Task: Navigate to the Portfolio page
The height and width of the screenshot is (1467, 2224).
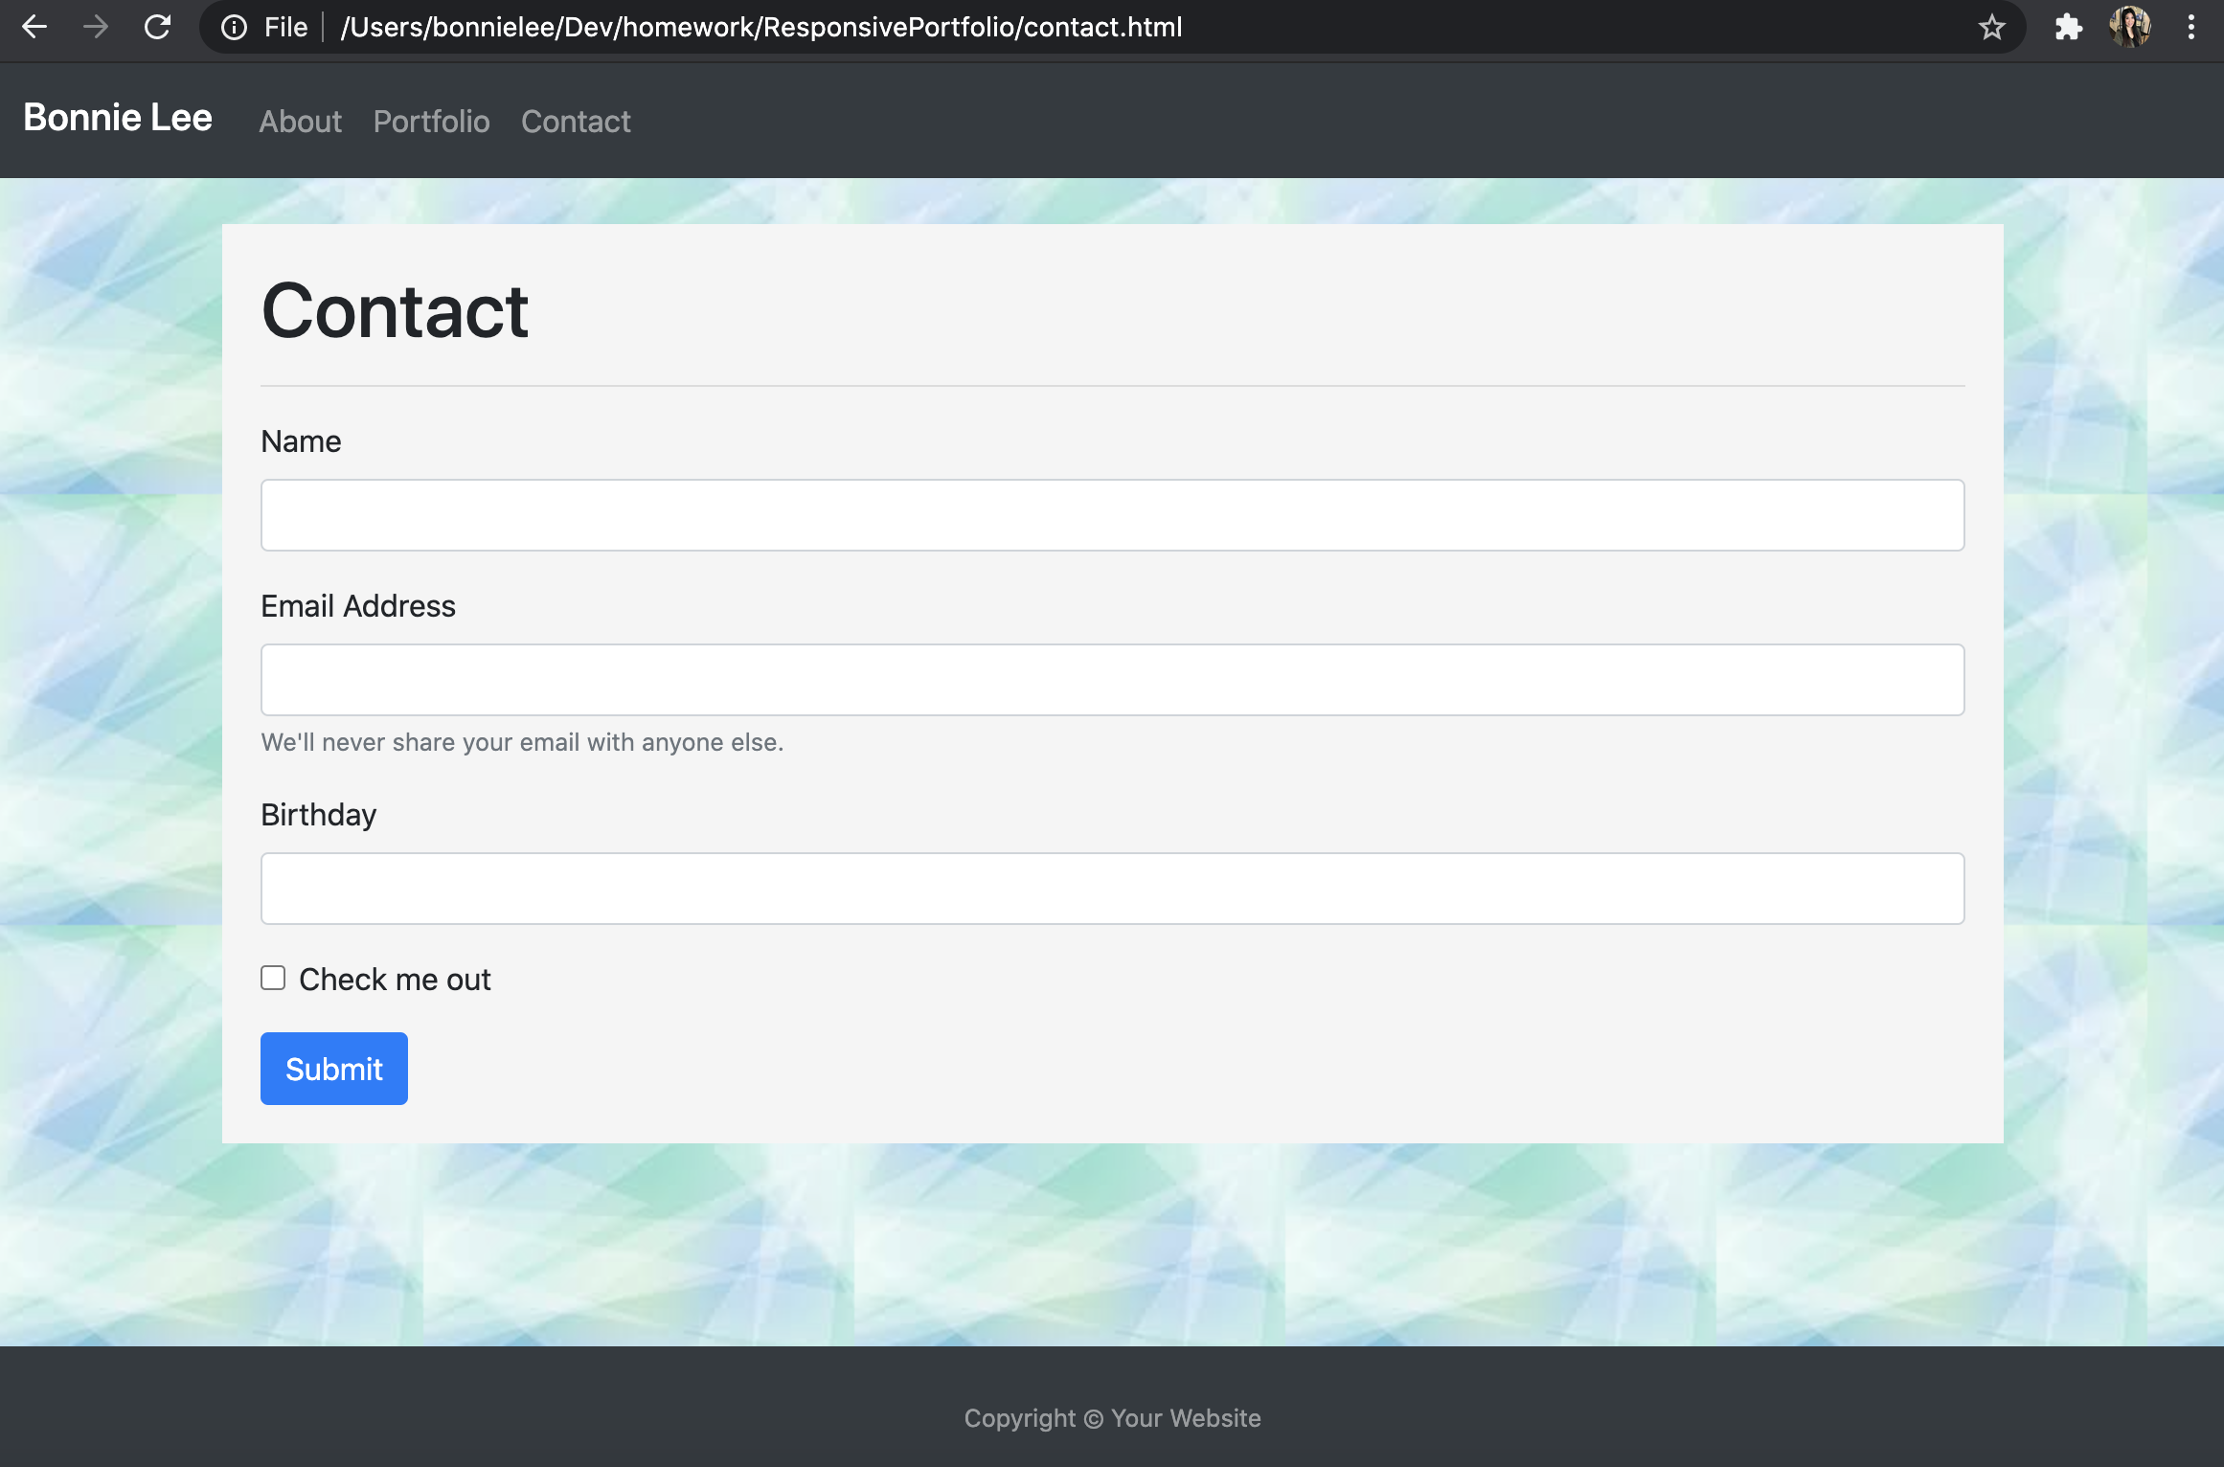Action: coord(432,121)
